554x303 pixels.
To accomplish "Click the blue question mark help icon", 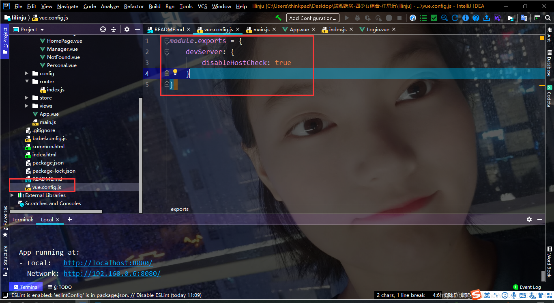I will point(476,18).
